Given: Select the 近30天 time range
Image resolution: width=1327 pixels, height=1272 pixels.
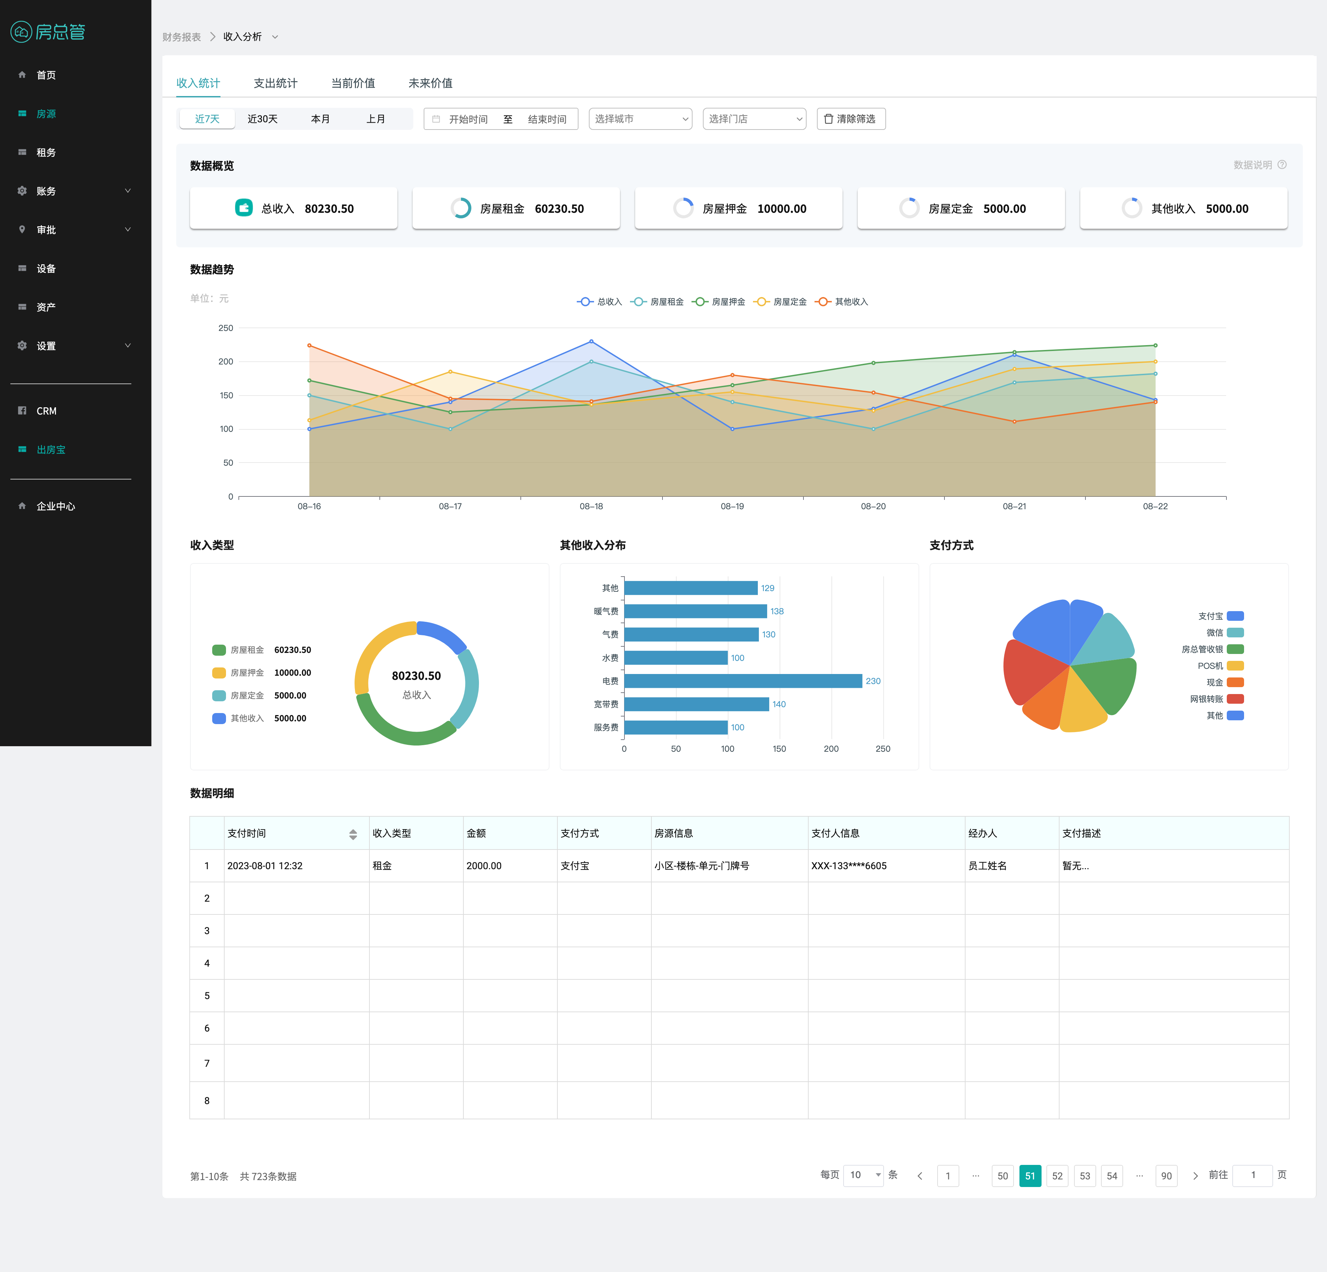Looking at the screenshot, I should point(263,119).
